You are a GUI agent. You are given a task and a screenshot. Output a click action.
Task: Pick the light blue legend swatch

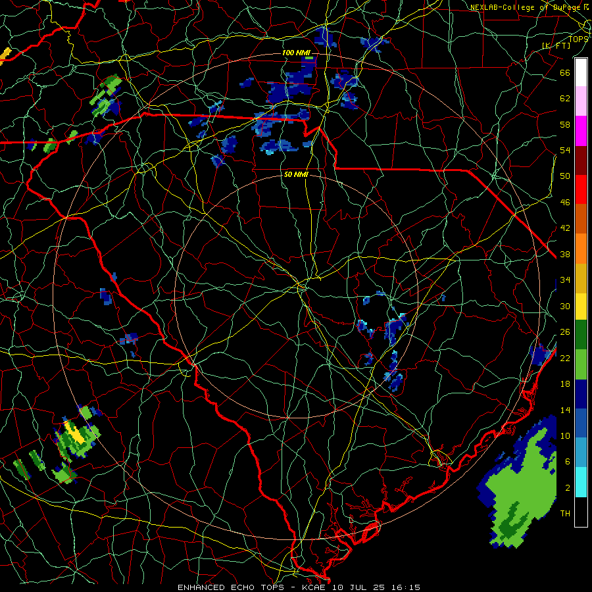(x=581, y=453)
